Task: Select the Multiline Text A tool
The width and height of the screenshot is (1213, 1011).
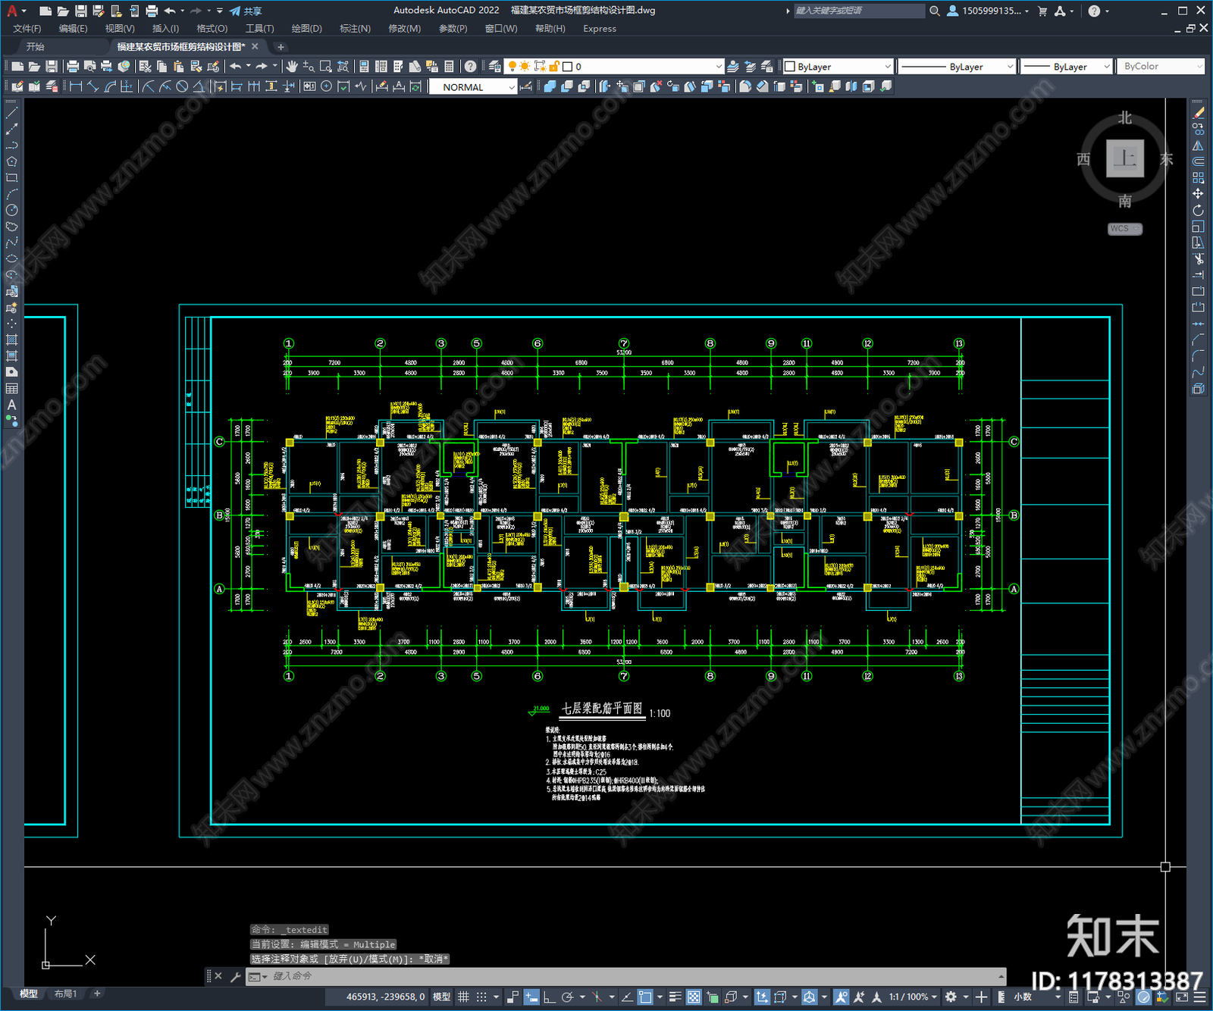Action: click(x=11, y=405)
